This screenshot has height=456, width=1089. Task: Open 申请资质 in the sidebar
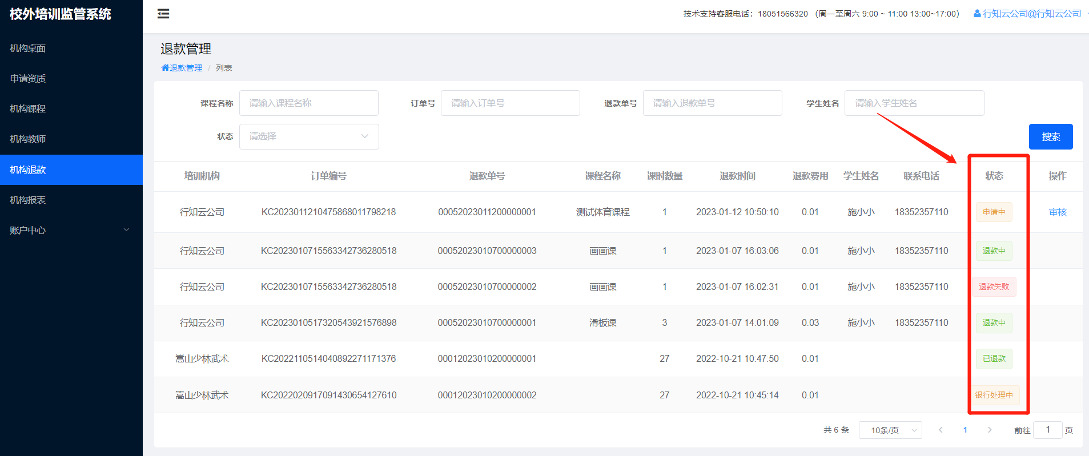28,79
